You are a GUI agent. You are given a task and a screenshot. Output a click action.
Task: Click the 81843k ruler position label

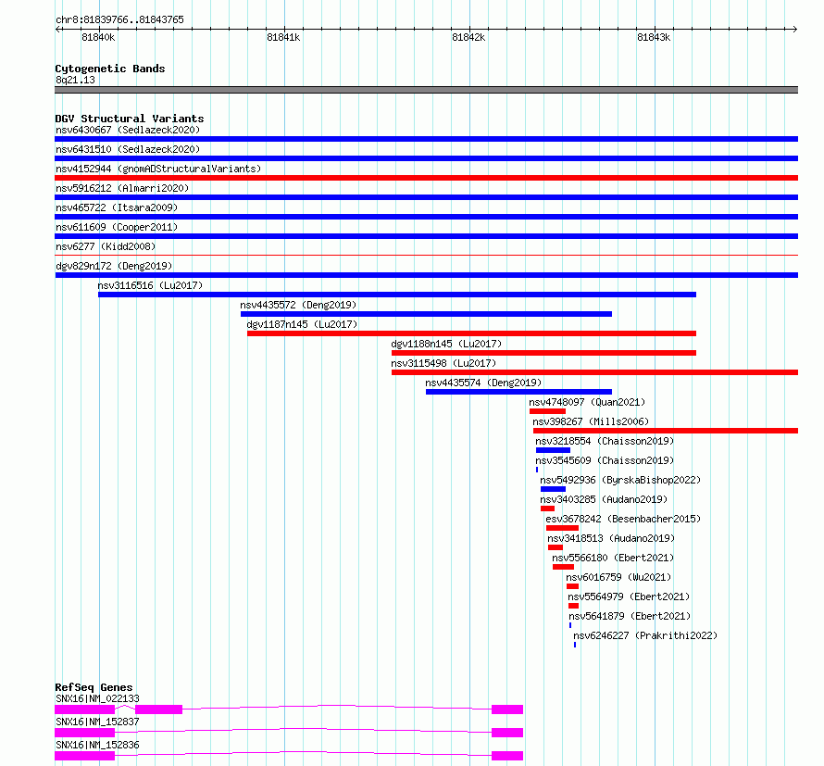click(654, 37)
